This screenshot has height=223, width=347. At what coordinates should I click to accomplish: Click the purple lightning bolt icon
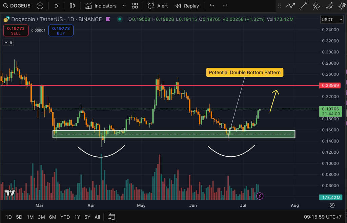point(260,196)
